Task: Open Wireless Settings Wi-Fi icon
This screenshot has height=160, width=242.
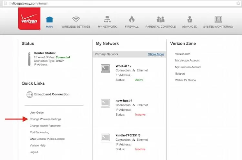Action: 76,19
